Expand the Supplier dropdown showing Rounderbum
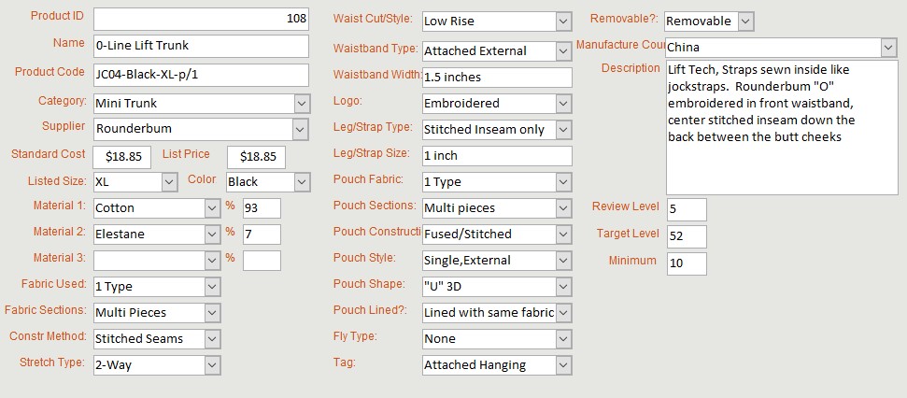Image resolution: width=907 pixels, height=398 pixels. pos(301,129)
